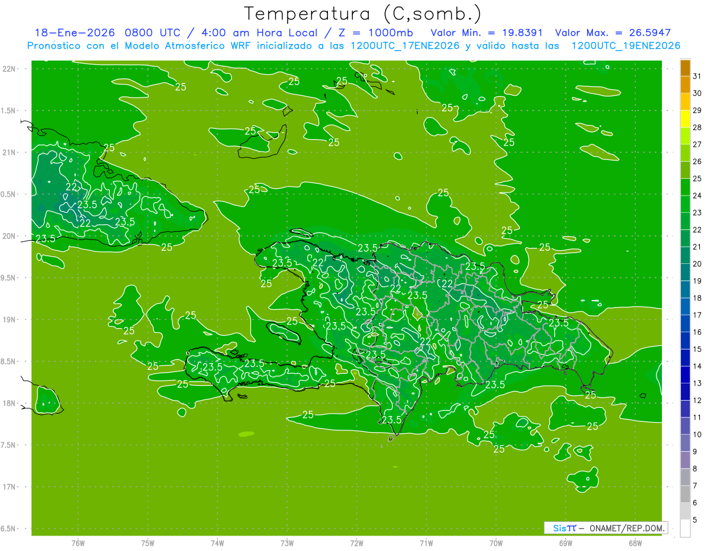This screenshot has width=713, height=551.
Task: Click latitude tick '21N'
Action: tap(10, 152)
